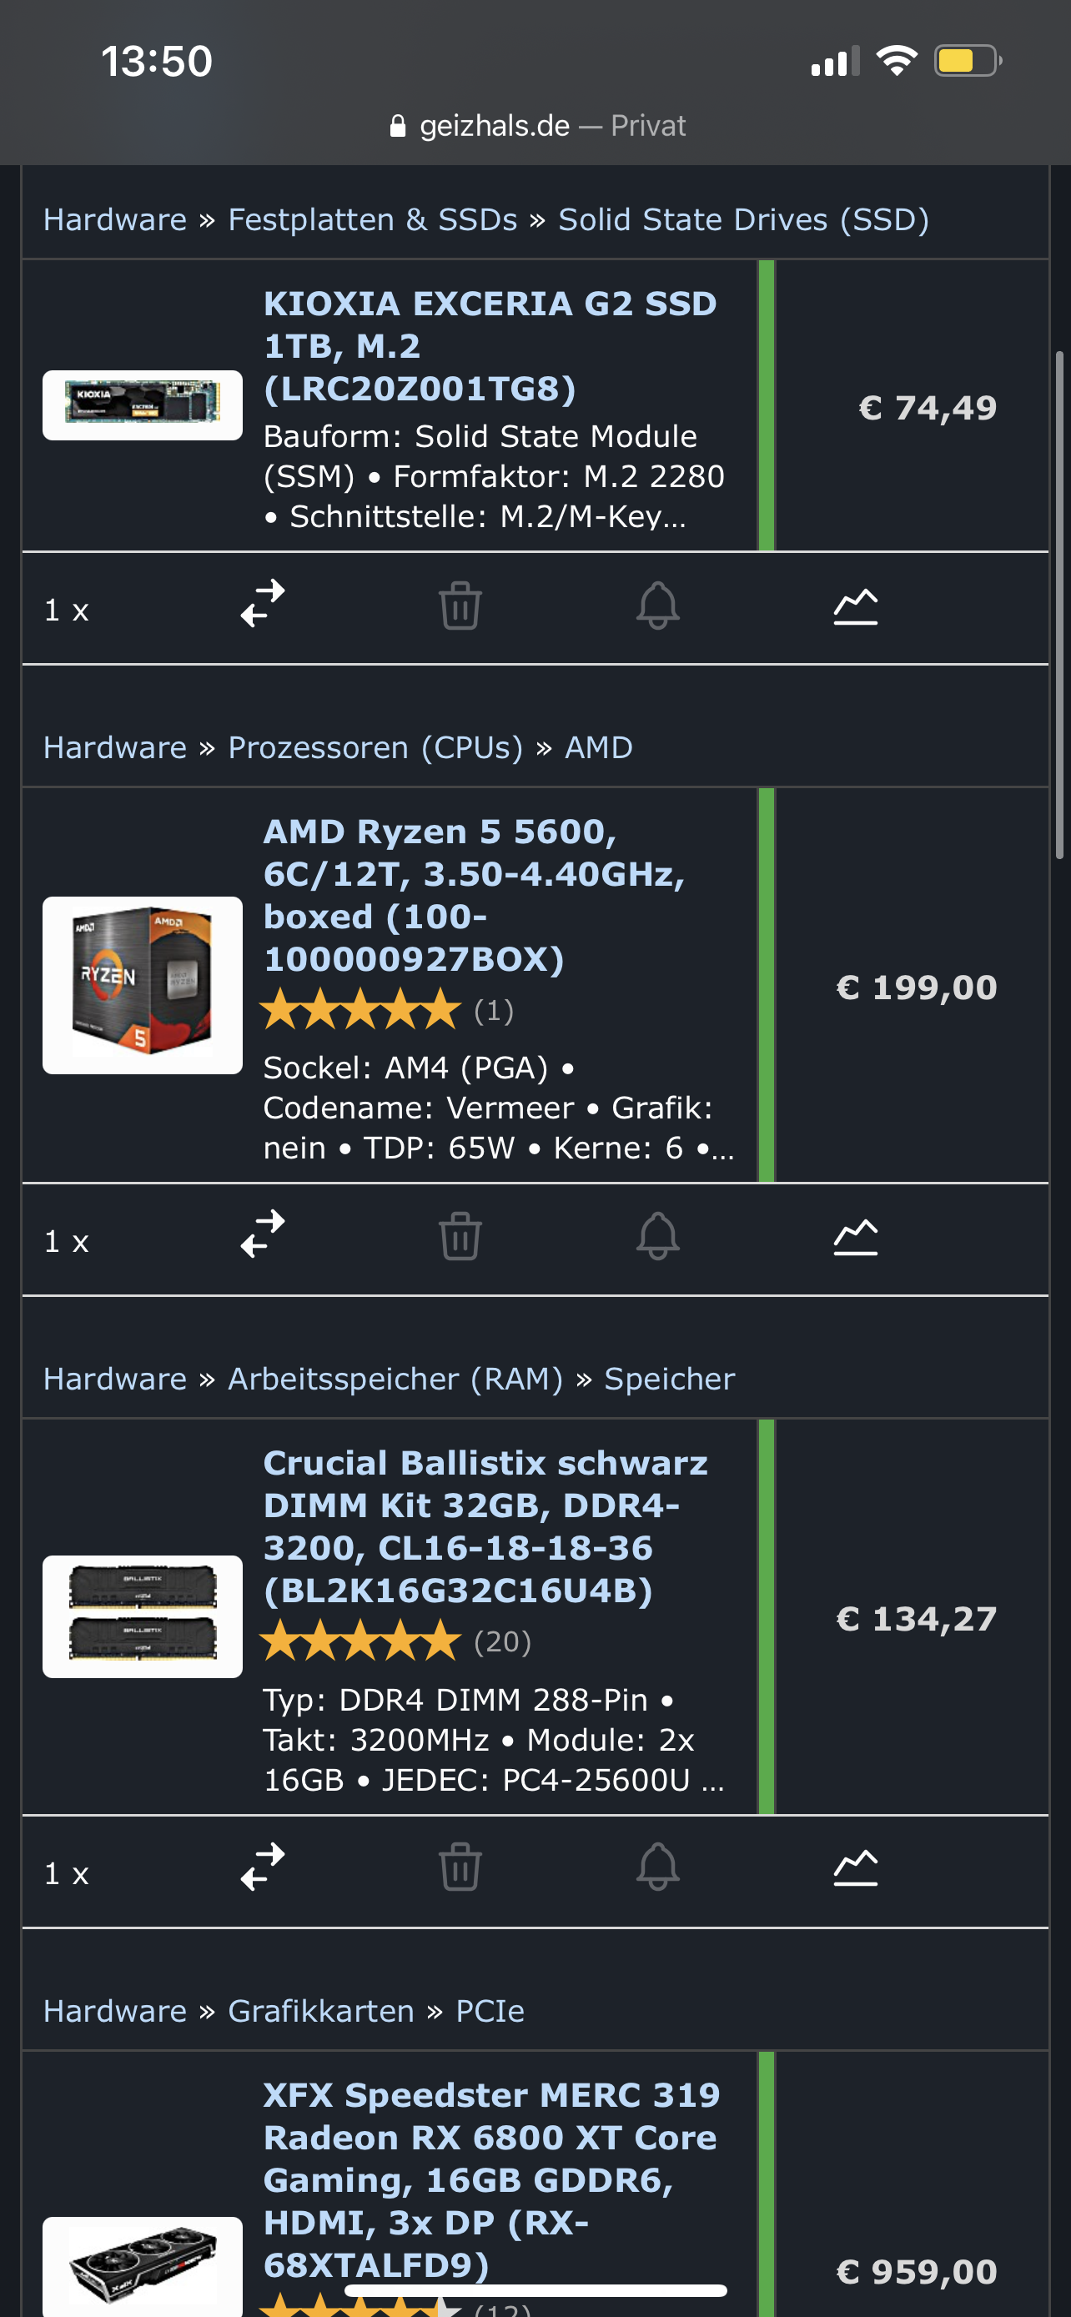Tap geizhals.de address bar
Image resolution: width=1071 pixels, height=2317 pixels.
(537, 125)
